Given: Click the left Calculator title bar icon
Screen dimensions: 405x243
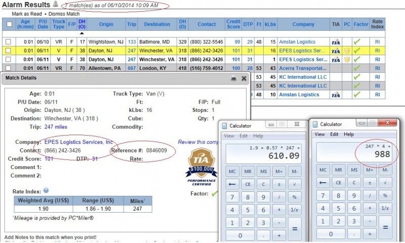Looking at the screenshot, I should point(224,126).
